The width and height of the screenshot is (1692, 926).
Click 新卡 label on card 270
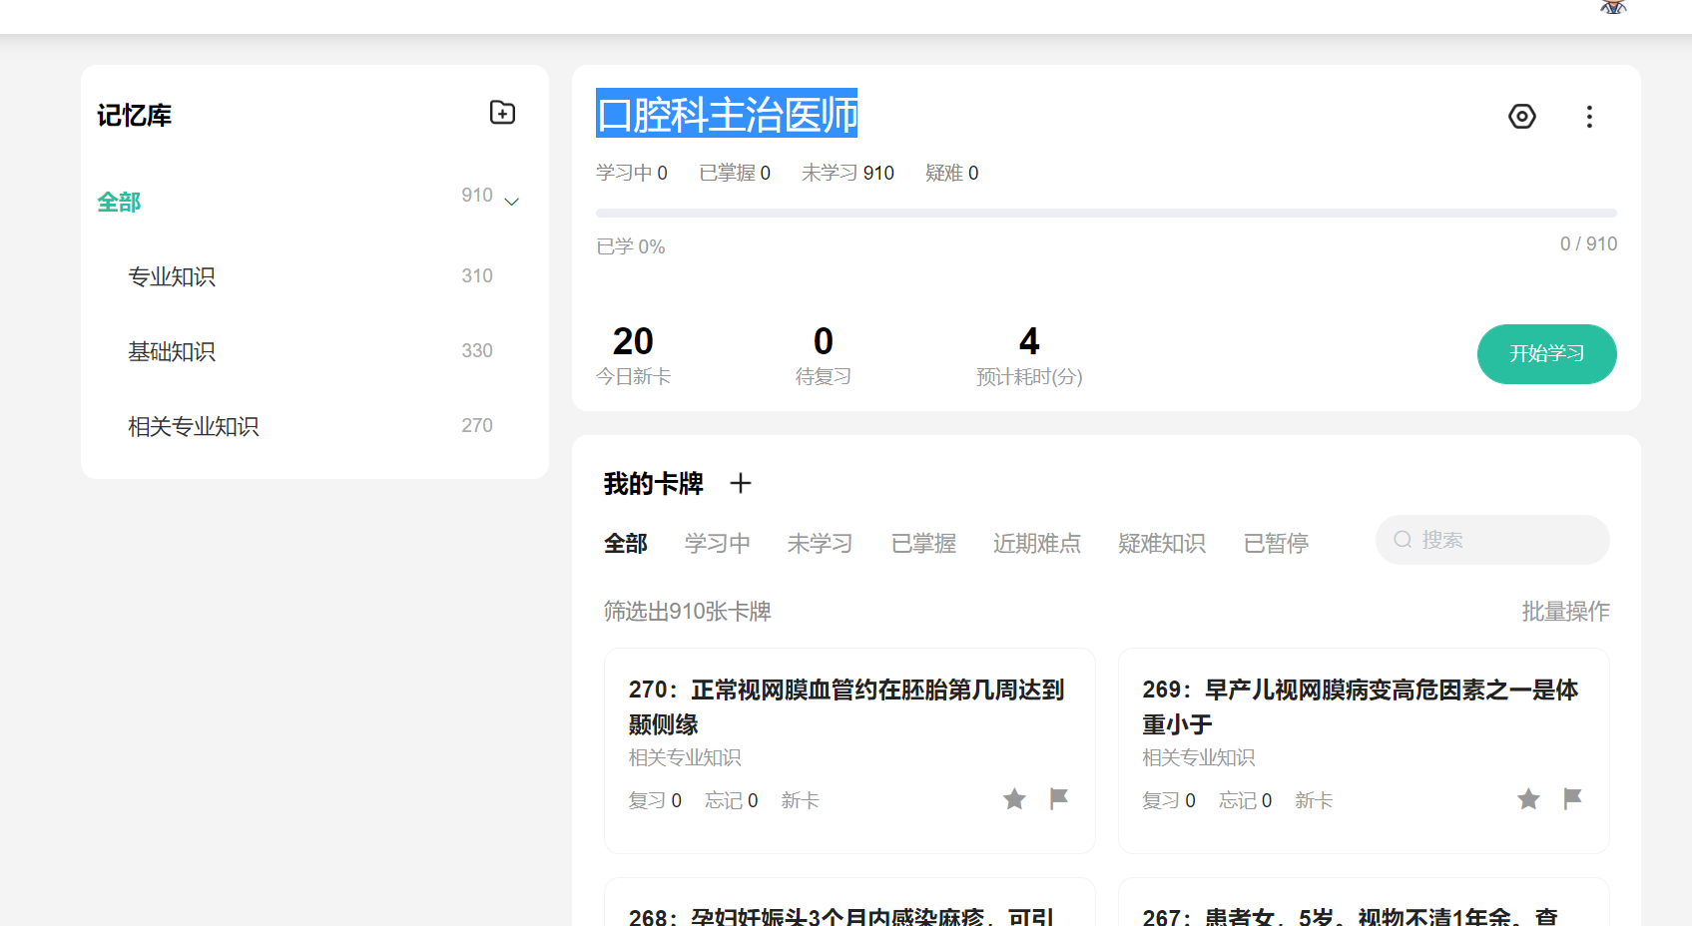pos(801,800)
